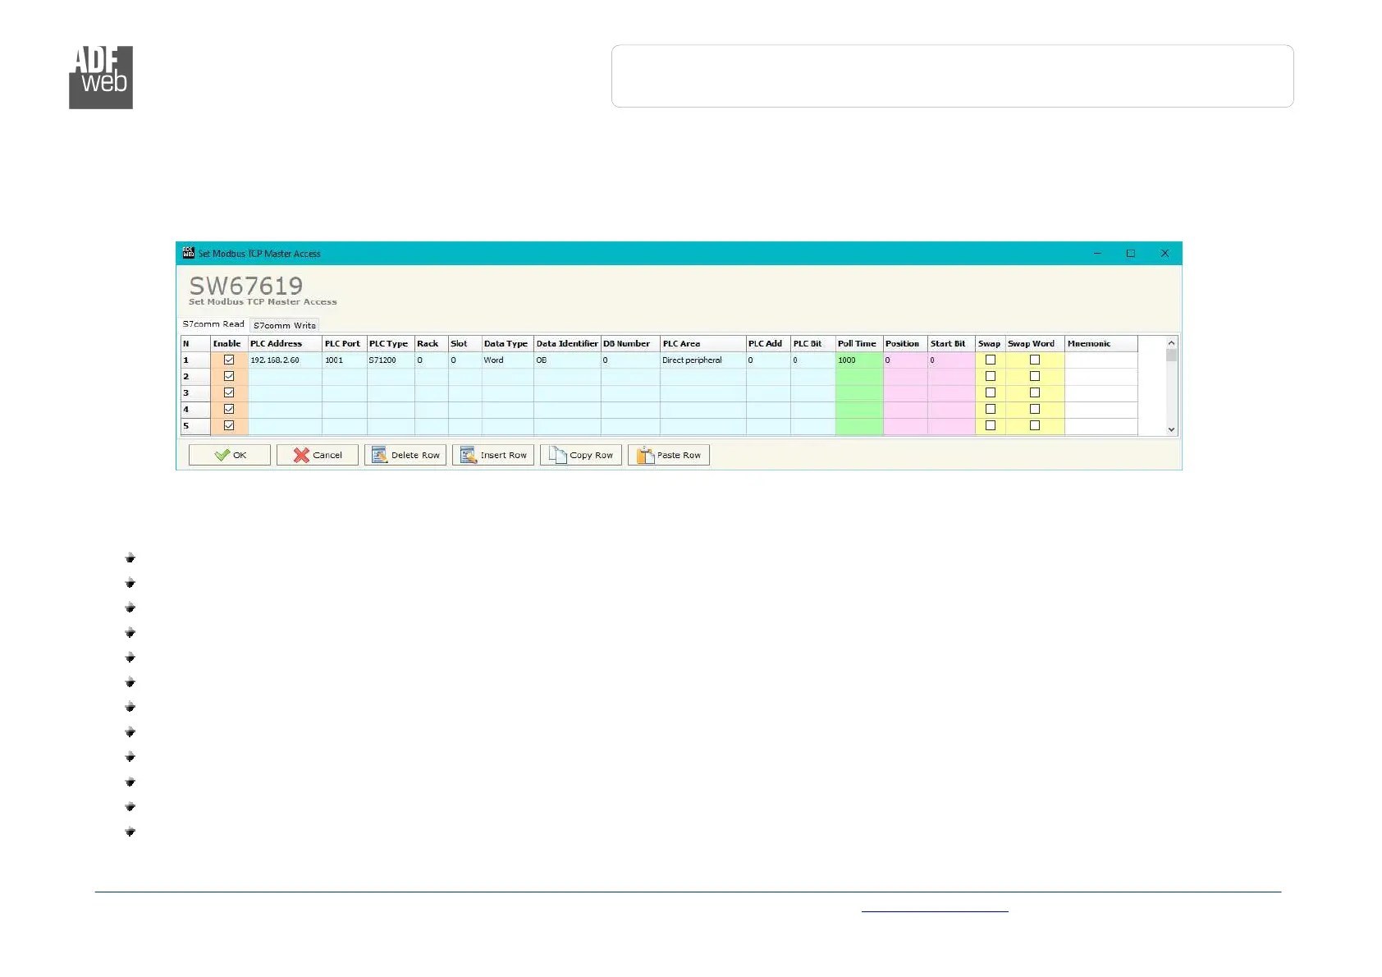Toggle the Enable checkbox in row 2

(229, 376)
